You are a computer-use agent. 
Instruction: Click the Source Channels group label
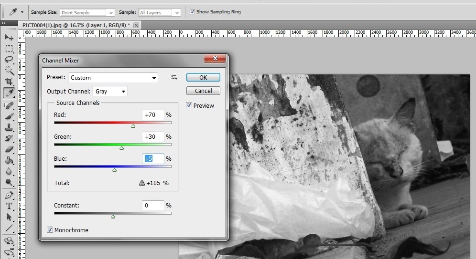pyautogui.click(x=78, y=103)
